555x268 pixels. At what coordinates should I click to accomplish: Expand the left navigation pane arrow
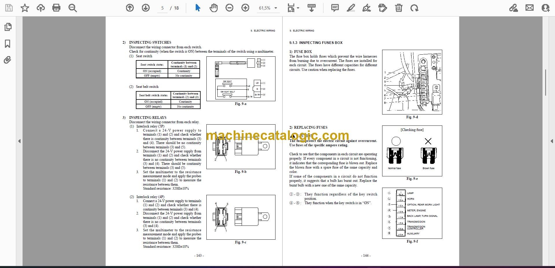click(x=19, y=141)
